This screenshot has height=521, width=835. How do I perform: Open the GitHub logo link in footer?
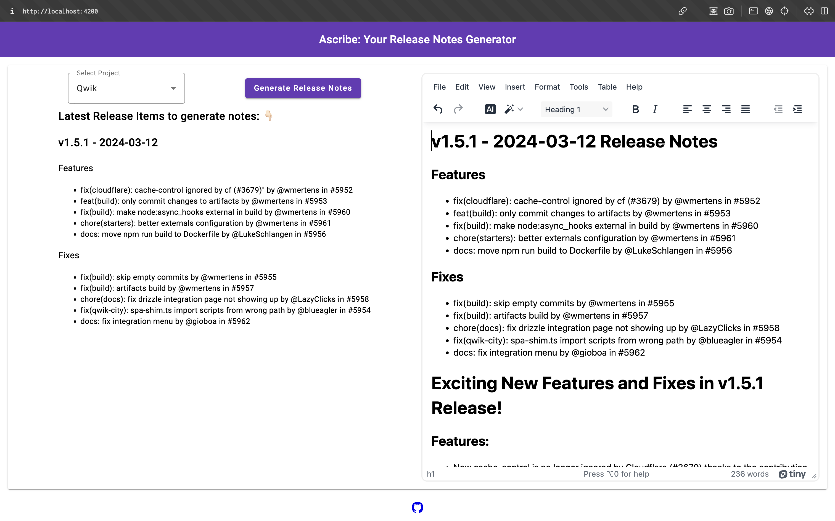point(417,507)
